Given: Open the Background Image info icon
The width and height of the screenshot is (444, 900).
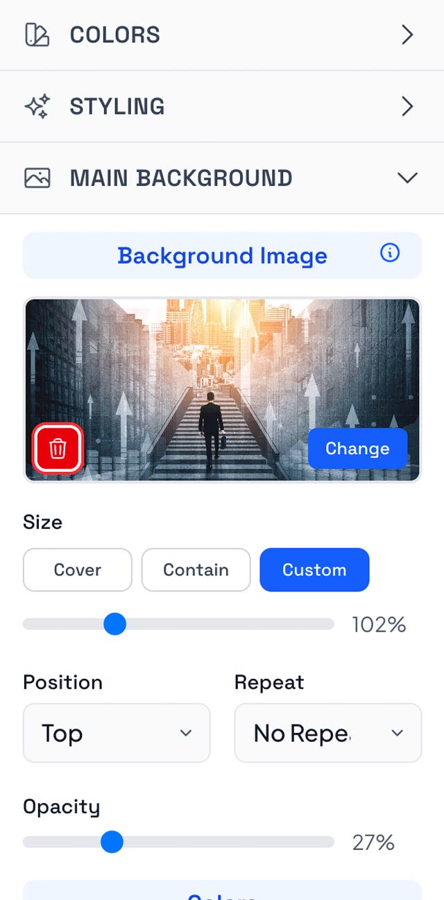Looking at the screenshot, I should tap(390, 254).
